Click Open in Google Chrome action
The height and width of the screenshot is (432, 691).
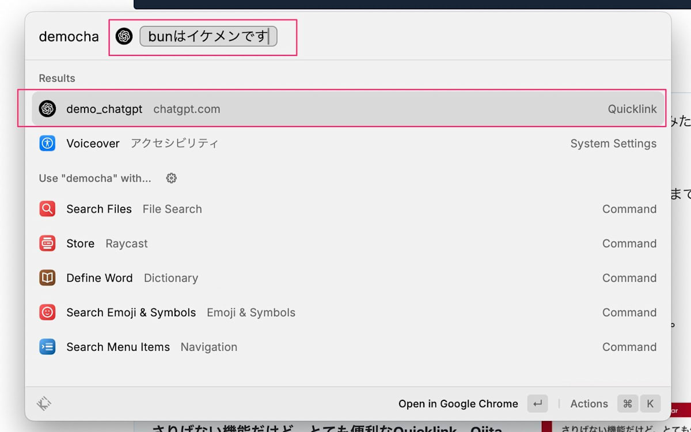458,404
